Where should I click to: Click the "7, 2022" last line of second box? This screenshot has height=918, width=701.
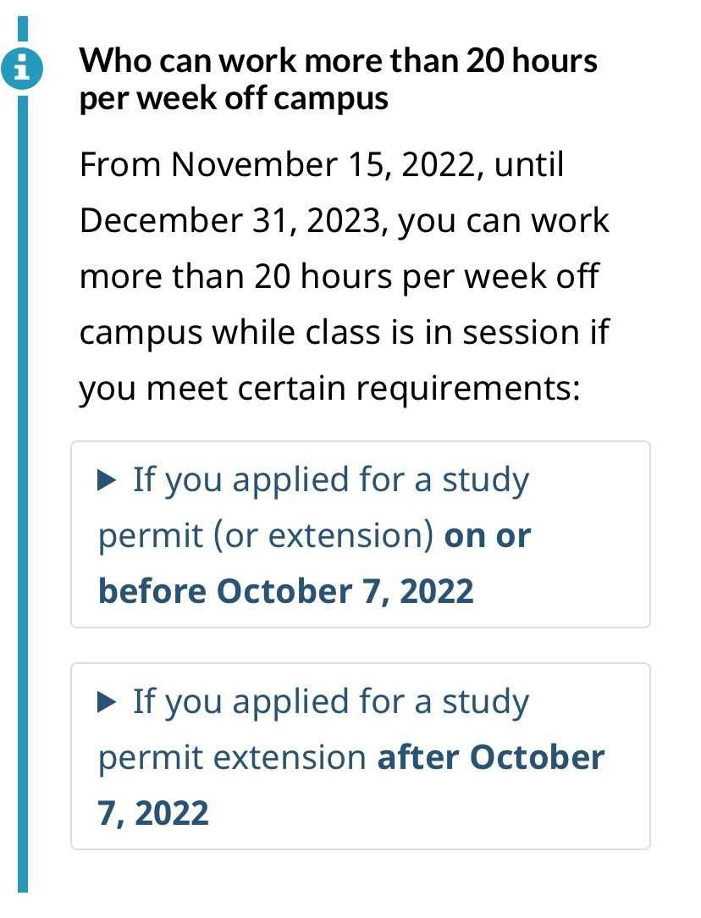153,813
